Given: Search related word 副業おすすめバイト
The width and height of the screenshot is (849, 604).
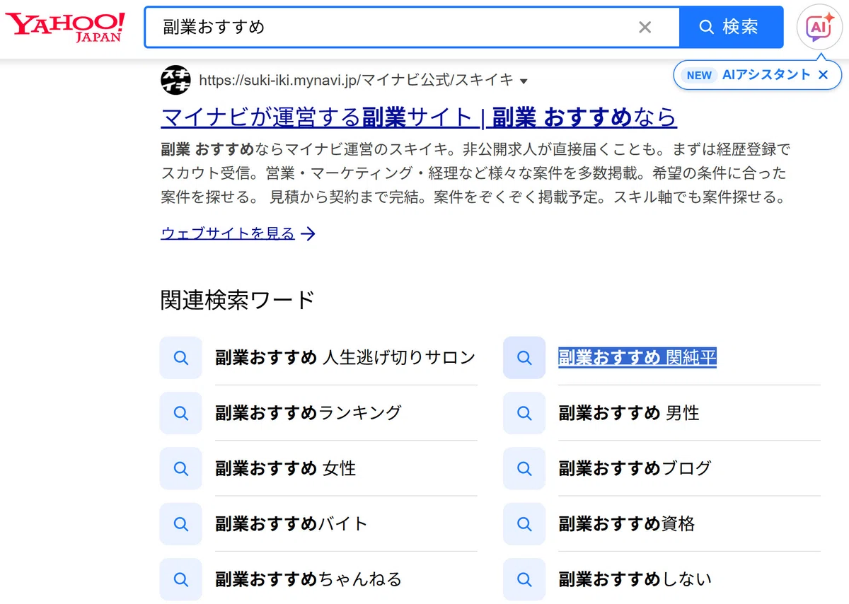Looking at the screenshot, I should (291, 524).
